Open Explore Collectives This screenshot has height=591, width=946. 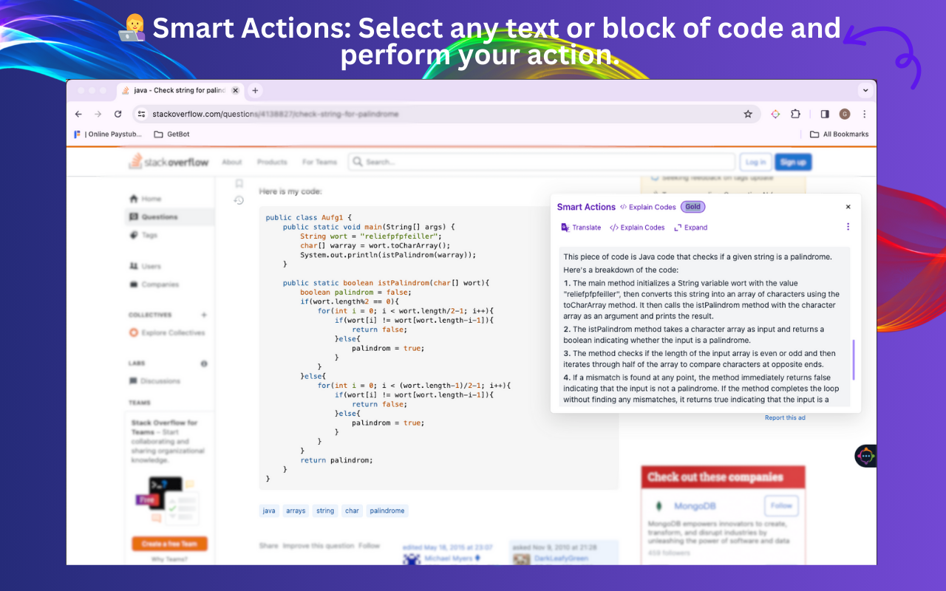point(167,332)
